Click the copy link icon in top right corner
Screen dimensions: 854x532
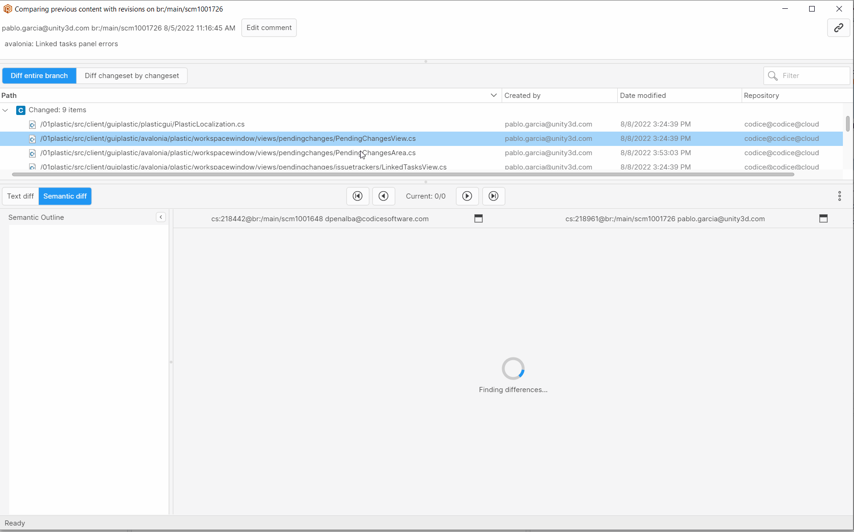(x=838, y=28)
